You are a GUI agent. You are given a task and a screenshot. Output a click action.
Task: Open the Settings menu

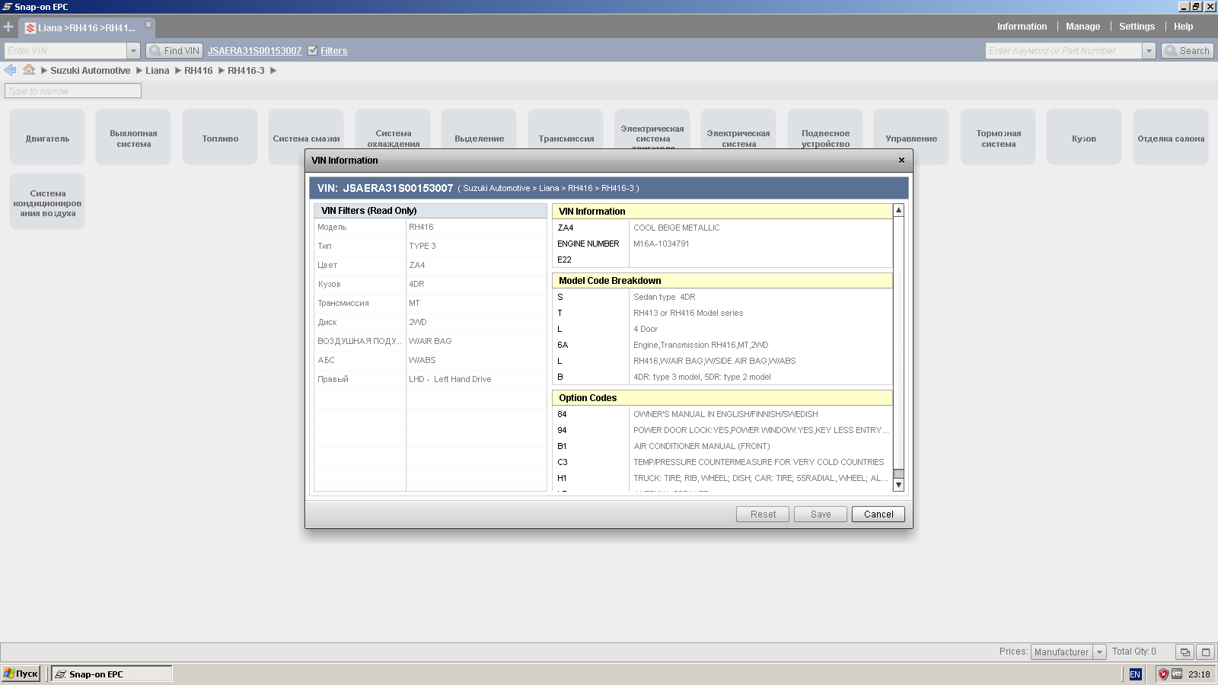(1137, 27)
